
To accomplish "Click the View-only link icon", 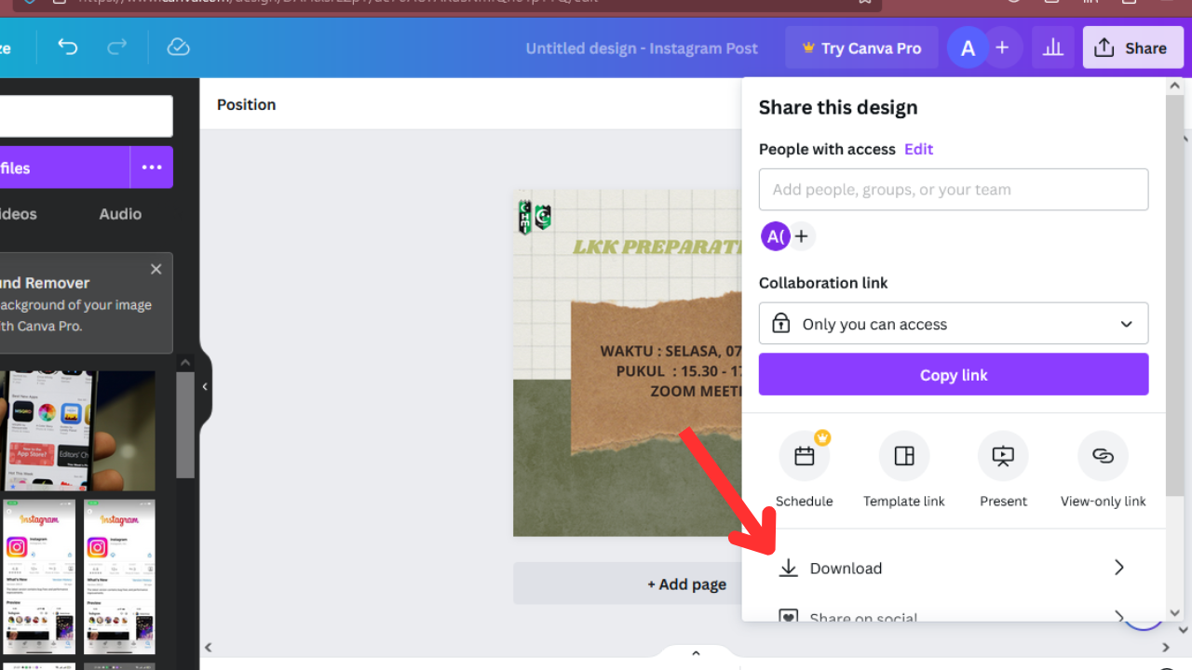I will 1103,456.
